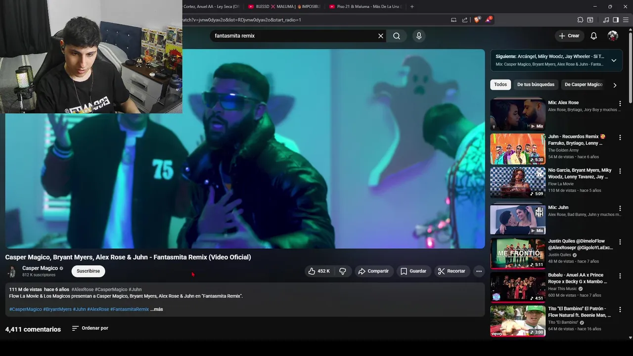Open Recortar clip tool

point(452,271)
